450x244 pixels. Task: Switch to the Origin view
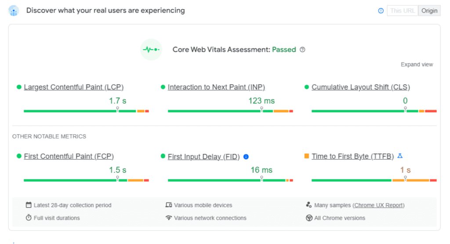[x=429, y=11]
